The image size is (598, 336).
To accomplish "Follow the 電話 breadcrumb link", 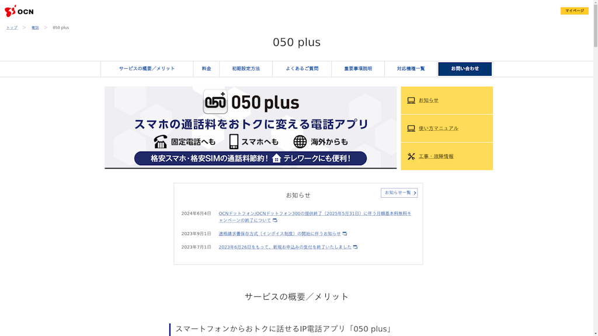I will click(34, 27).
